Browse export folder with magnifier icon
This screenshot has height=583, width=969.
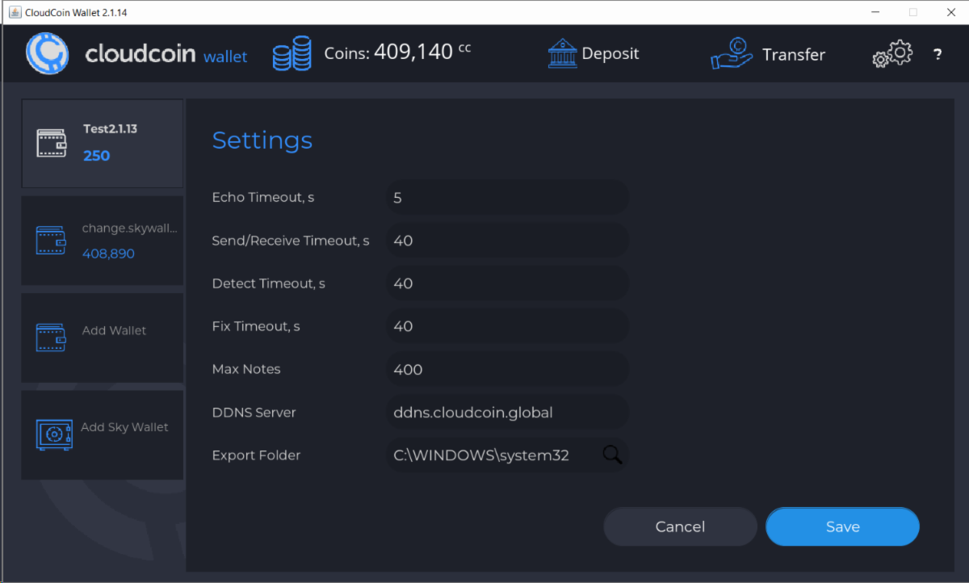(x=612, y=455)
